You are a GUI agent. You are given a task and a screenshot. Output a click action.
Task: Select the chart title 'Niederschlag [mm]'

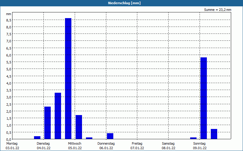tap(124, 3)
